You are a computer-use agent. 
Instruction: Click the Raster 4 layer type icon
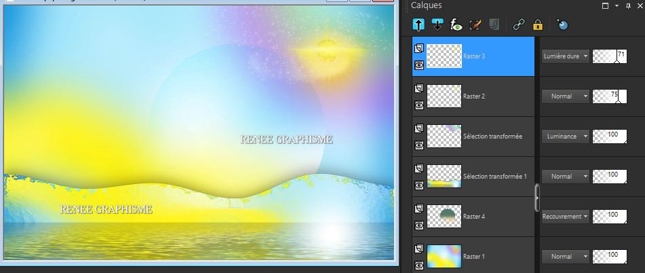click(x=418, y=208)
